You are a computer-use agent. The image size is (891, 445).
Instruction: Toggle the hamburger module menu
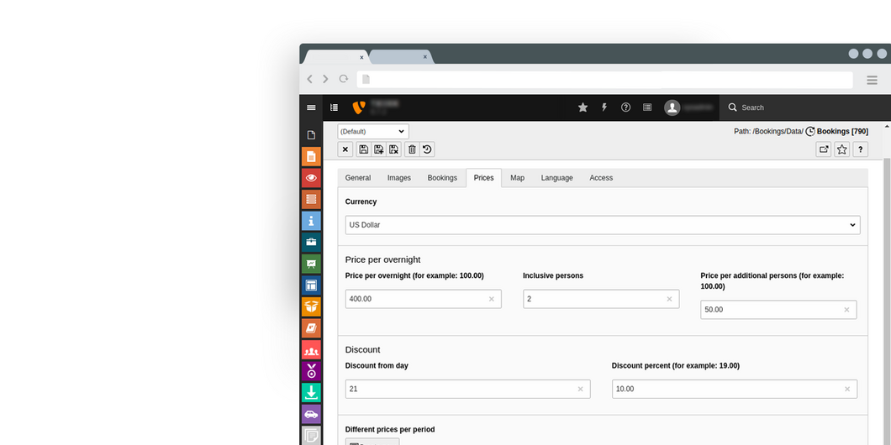click(x=311, y=107)
